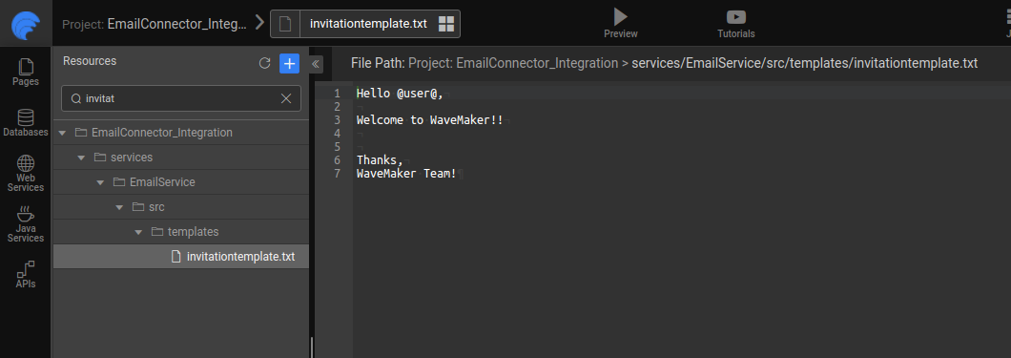The width and height of the screenshot is (1011, 358).
Task: Click line 3 'Welcome to WaveMaker!!'
Action: coord(429,120)
